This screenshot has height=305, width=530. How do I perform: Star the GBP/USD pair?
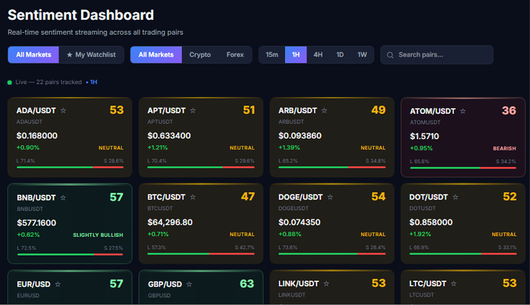[189, 284]
